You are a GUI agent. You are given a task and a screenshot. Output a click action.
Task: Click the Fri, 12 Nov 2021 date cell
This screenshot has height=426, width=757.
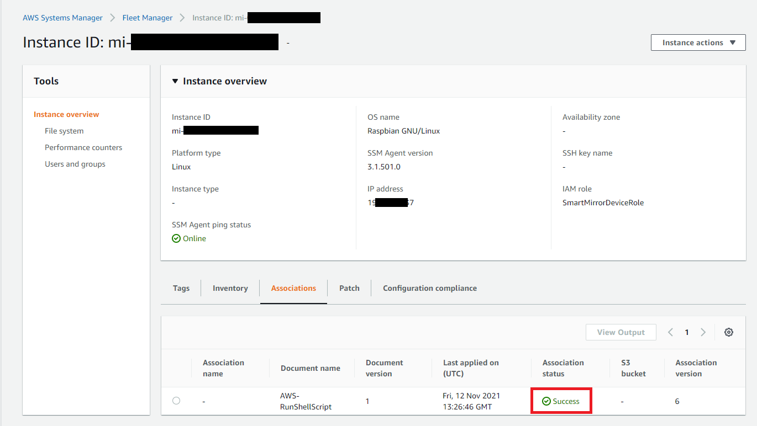tap(471, 401)
